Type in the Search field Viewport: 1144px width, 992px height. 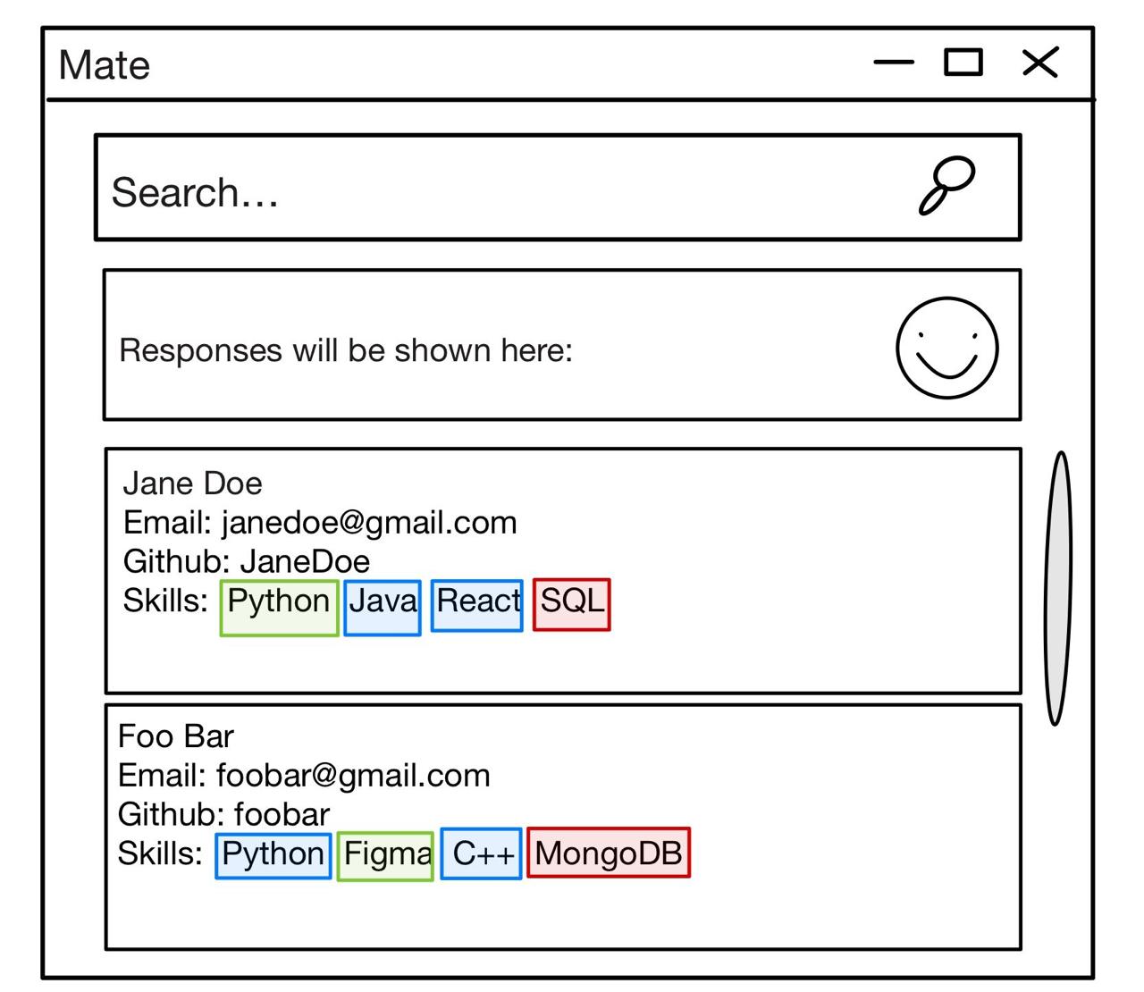click(500, 189)
